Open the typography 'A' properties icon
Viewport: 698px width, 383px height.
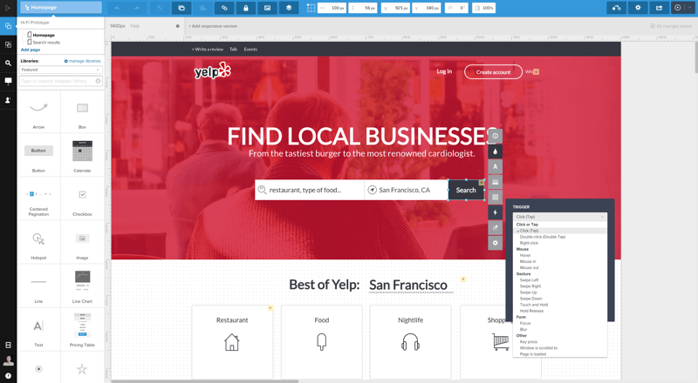[495, 166]
